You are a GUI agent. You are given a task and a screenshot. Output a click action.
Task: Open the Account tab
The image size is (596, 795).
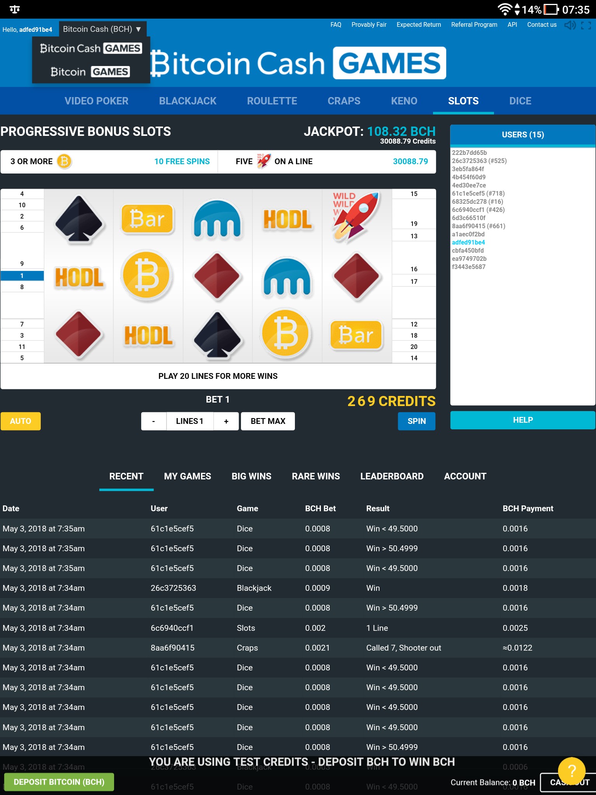click(465, 476)
